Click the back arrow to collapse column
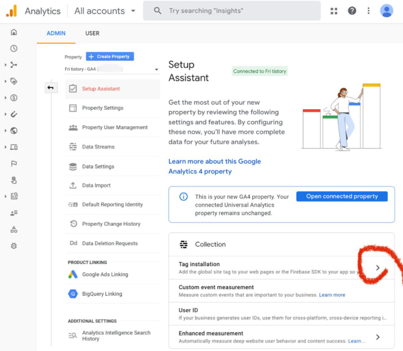 click(51, 88)
